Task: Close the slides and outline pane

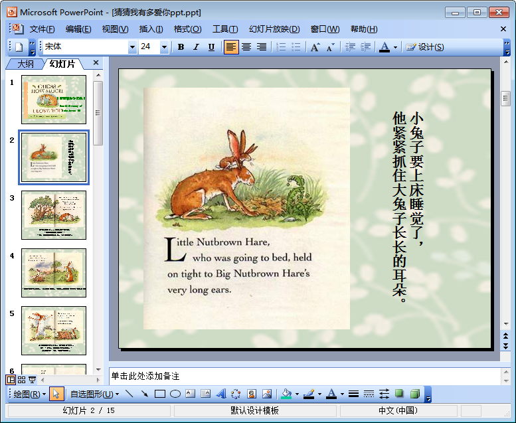Action: [96, 62]
